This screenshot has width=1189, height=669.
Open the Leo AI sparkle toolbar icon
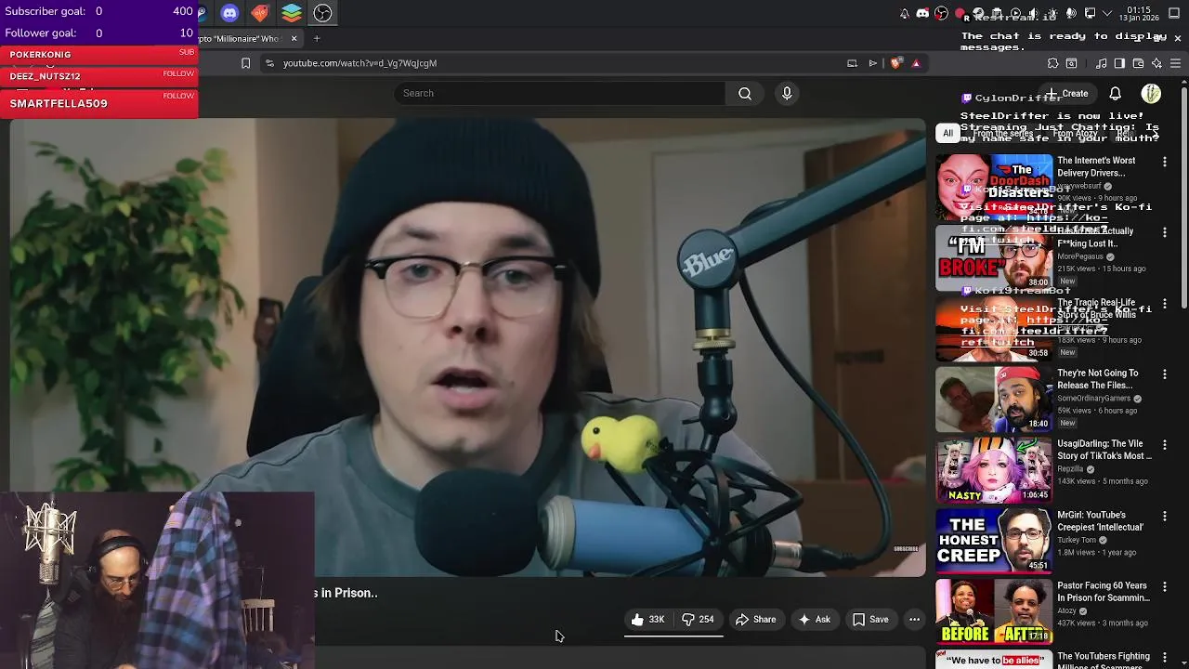coord(1156,63)
